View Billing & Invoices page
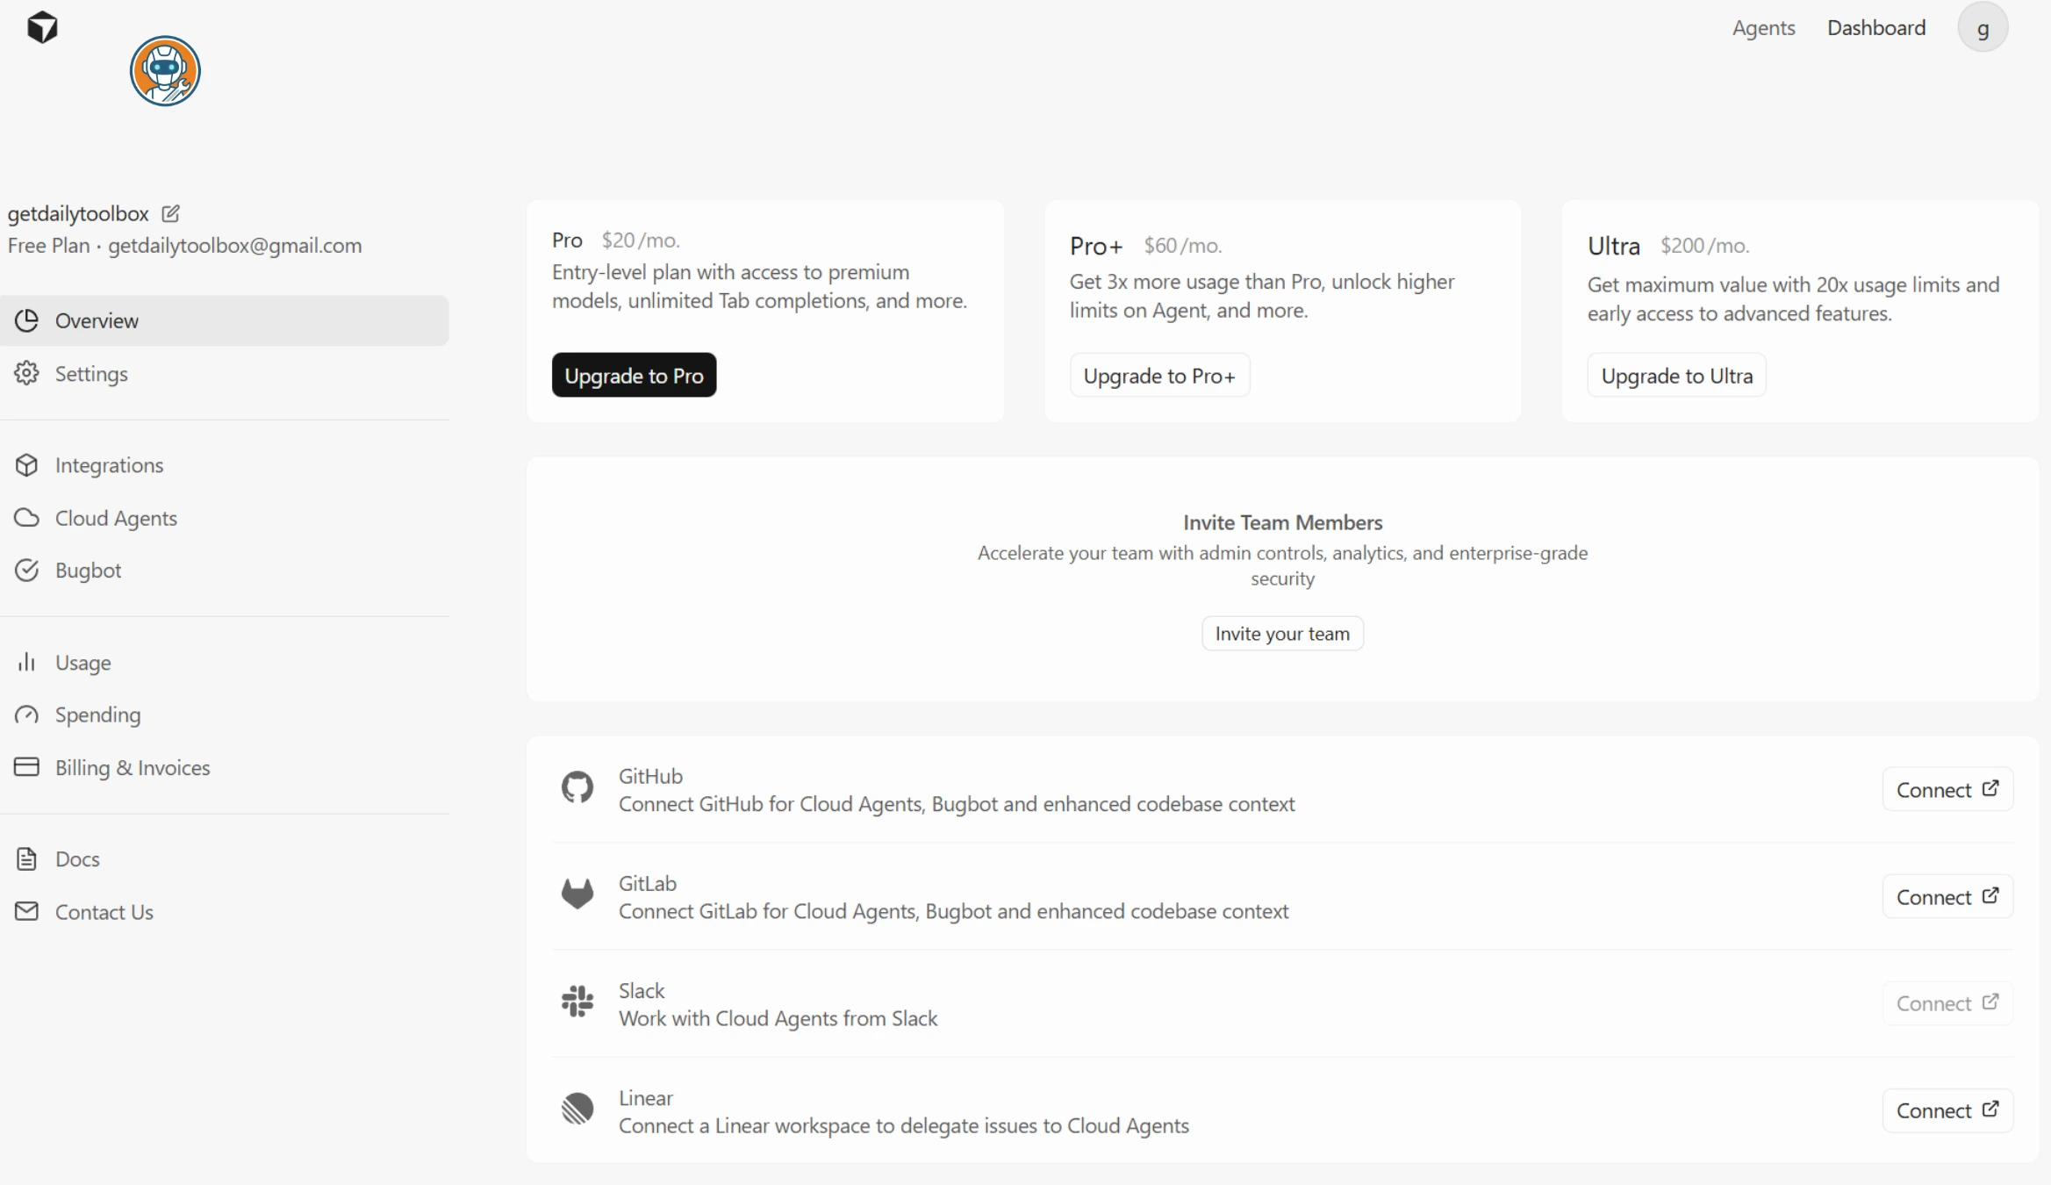This screenshot has height=1185, width=2051. [x=133, y=768]
